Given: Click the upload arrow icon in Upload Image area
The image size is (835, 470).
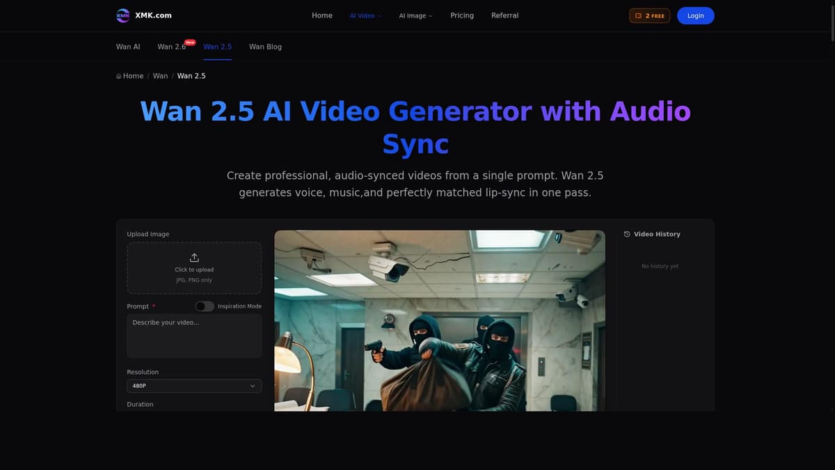Looking at the screenshot, I should point(194,256).
